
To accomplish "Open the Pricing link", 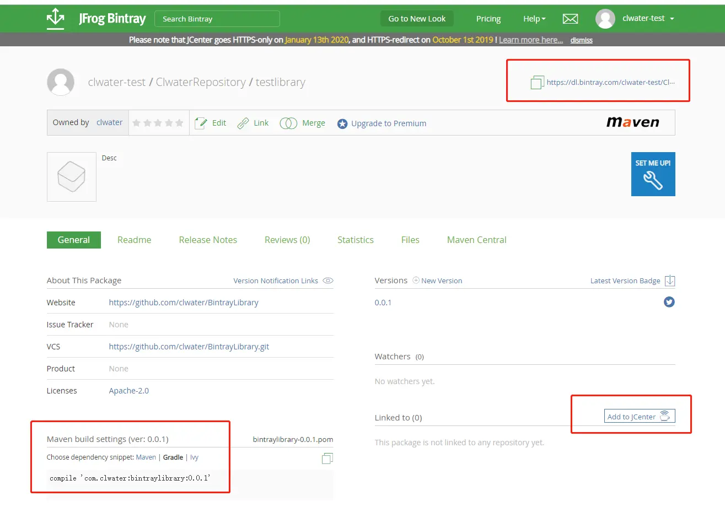I will (488, 19).
